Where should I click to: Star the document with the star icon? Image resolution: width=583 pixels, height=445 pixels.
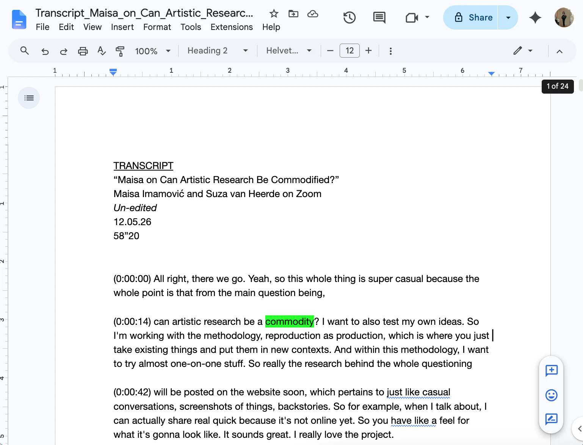click(x=274, y=14)
